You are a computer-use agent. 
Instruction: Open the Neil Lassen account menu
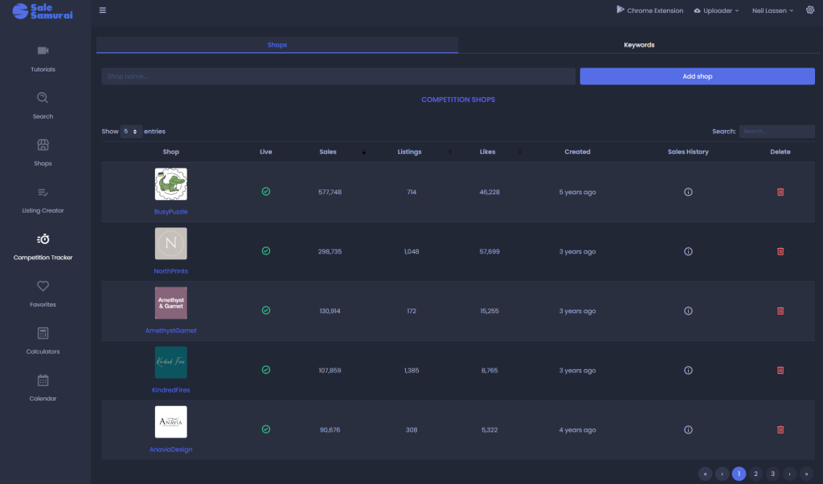(772, 10)
